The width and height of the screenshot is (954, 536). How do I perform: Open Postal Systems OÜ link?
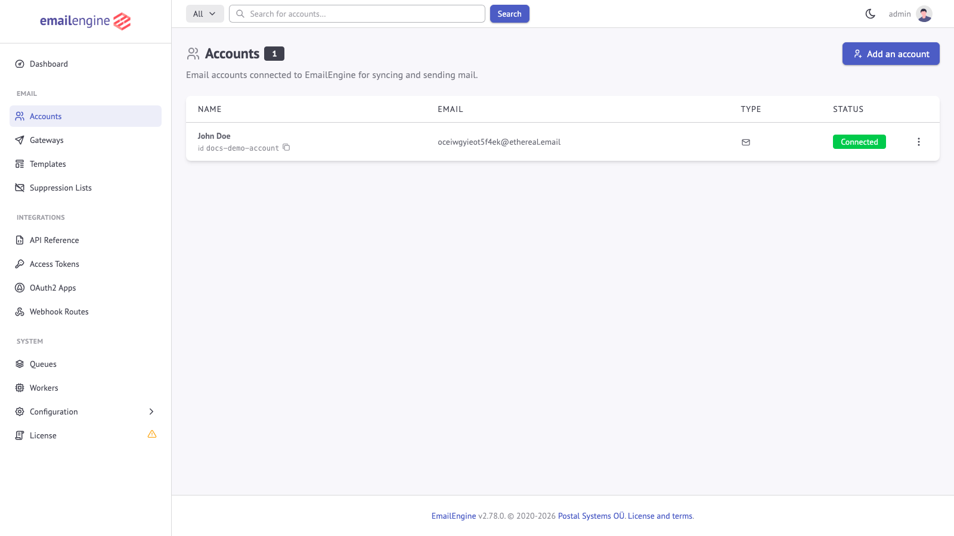[x=591, y=516]
